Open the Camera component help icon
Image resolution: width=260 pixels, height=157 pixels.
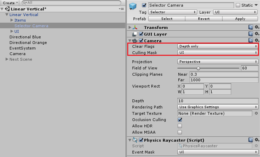coord(251,40)
